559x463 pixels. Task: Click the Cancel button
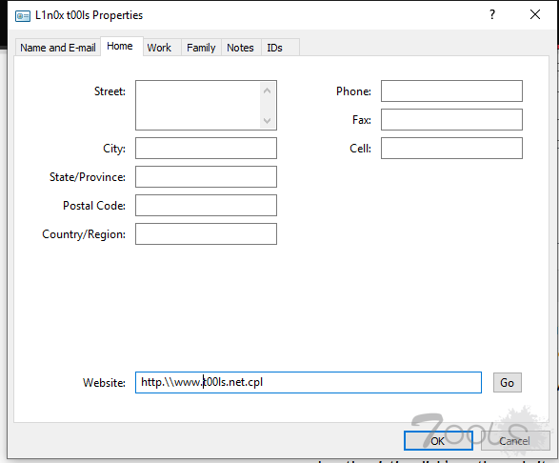[x=514, y=441]
